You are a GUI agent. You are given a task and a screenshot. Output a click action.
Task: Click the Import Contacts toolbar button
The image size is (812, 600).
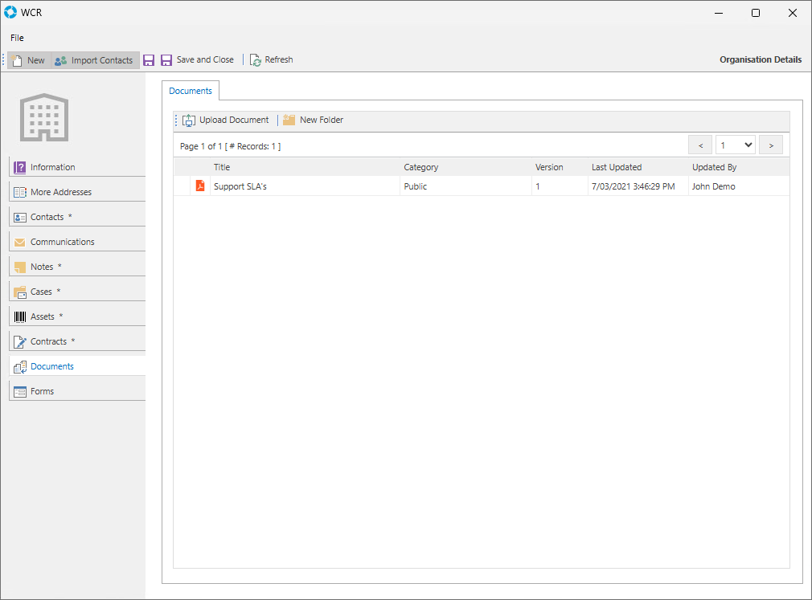94,60
